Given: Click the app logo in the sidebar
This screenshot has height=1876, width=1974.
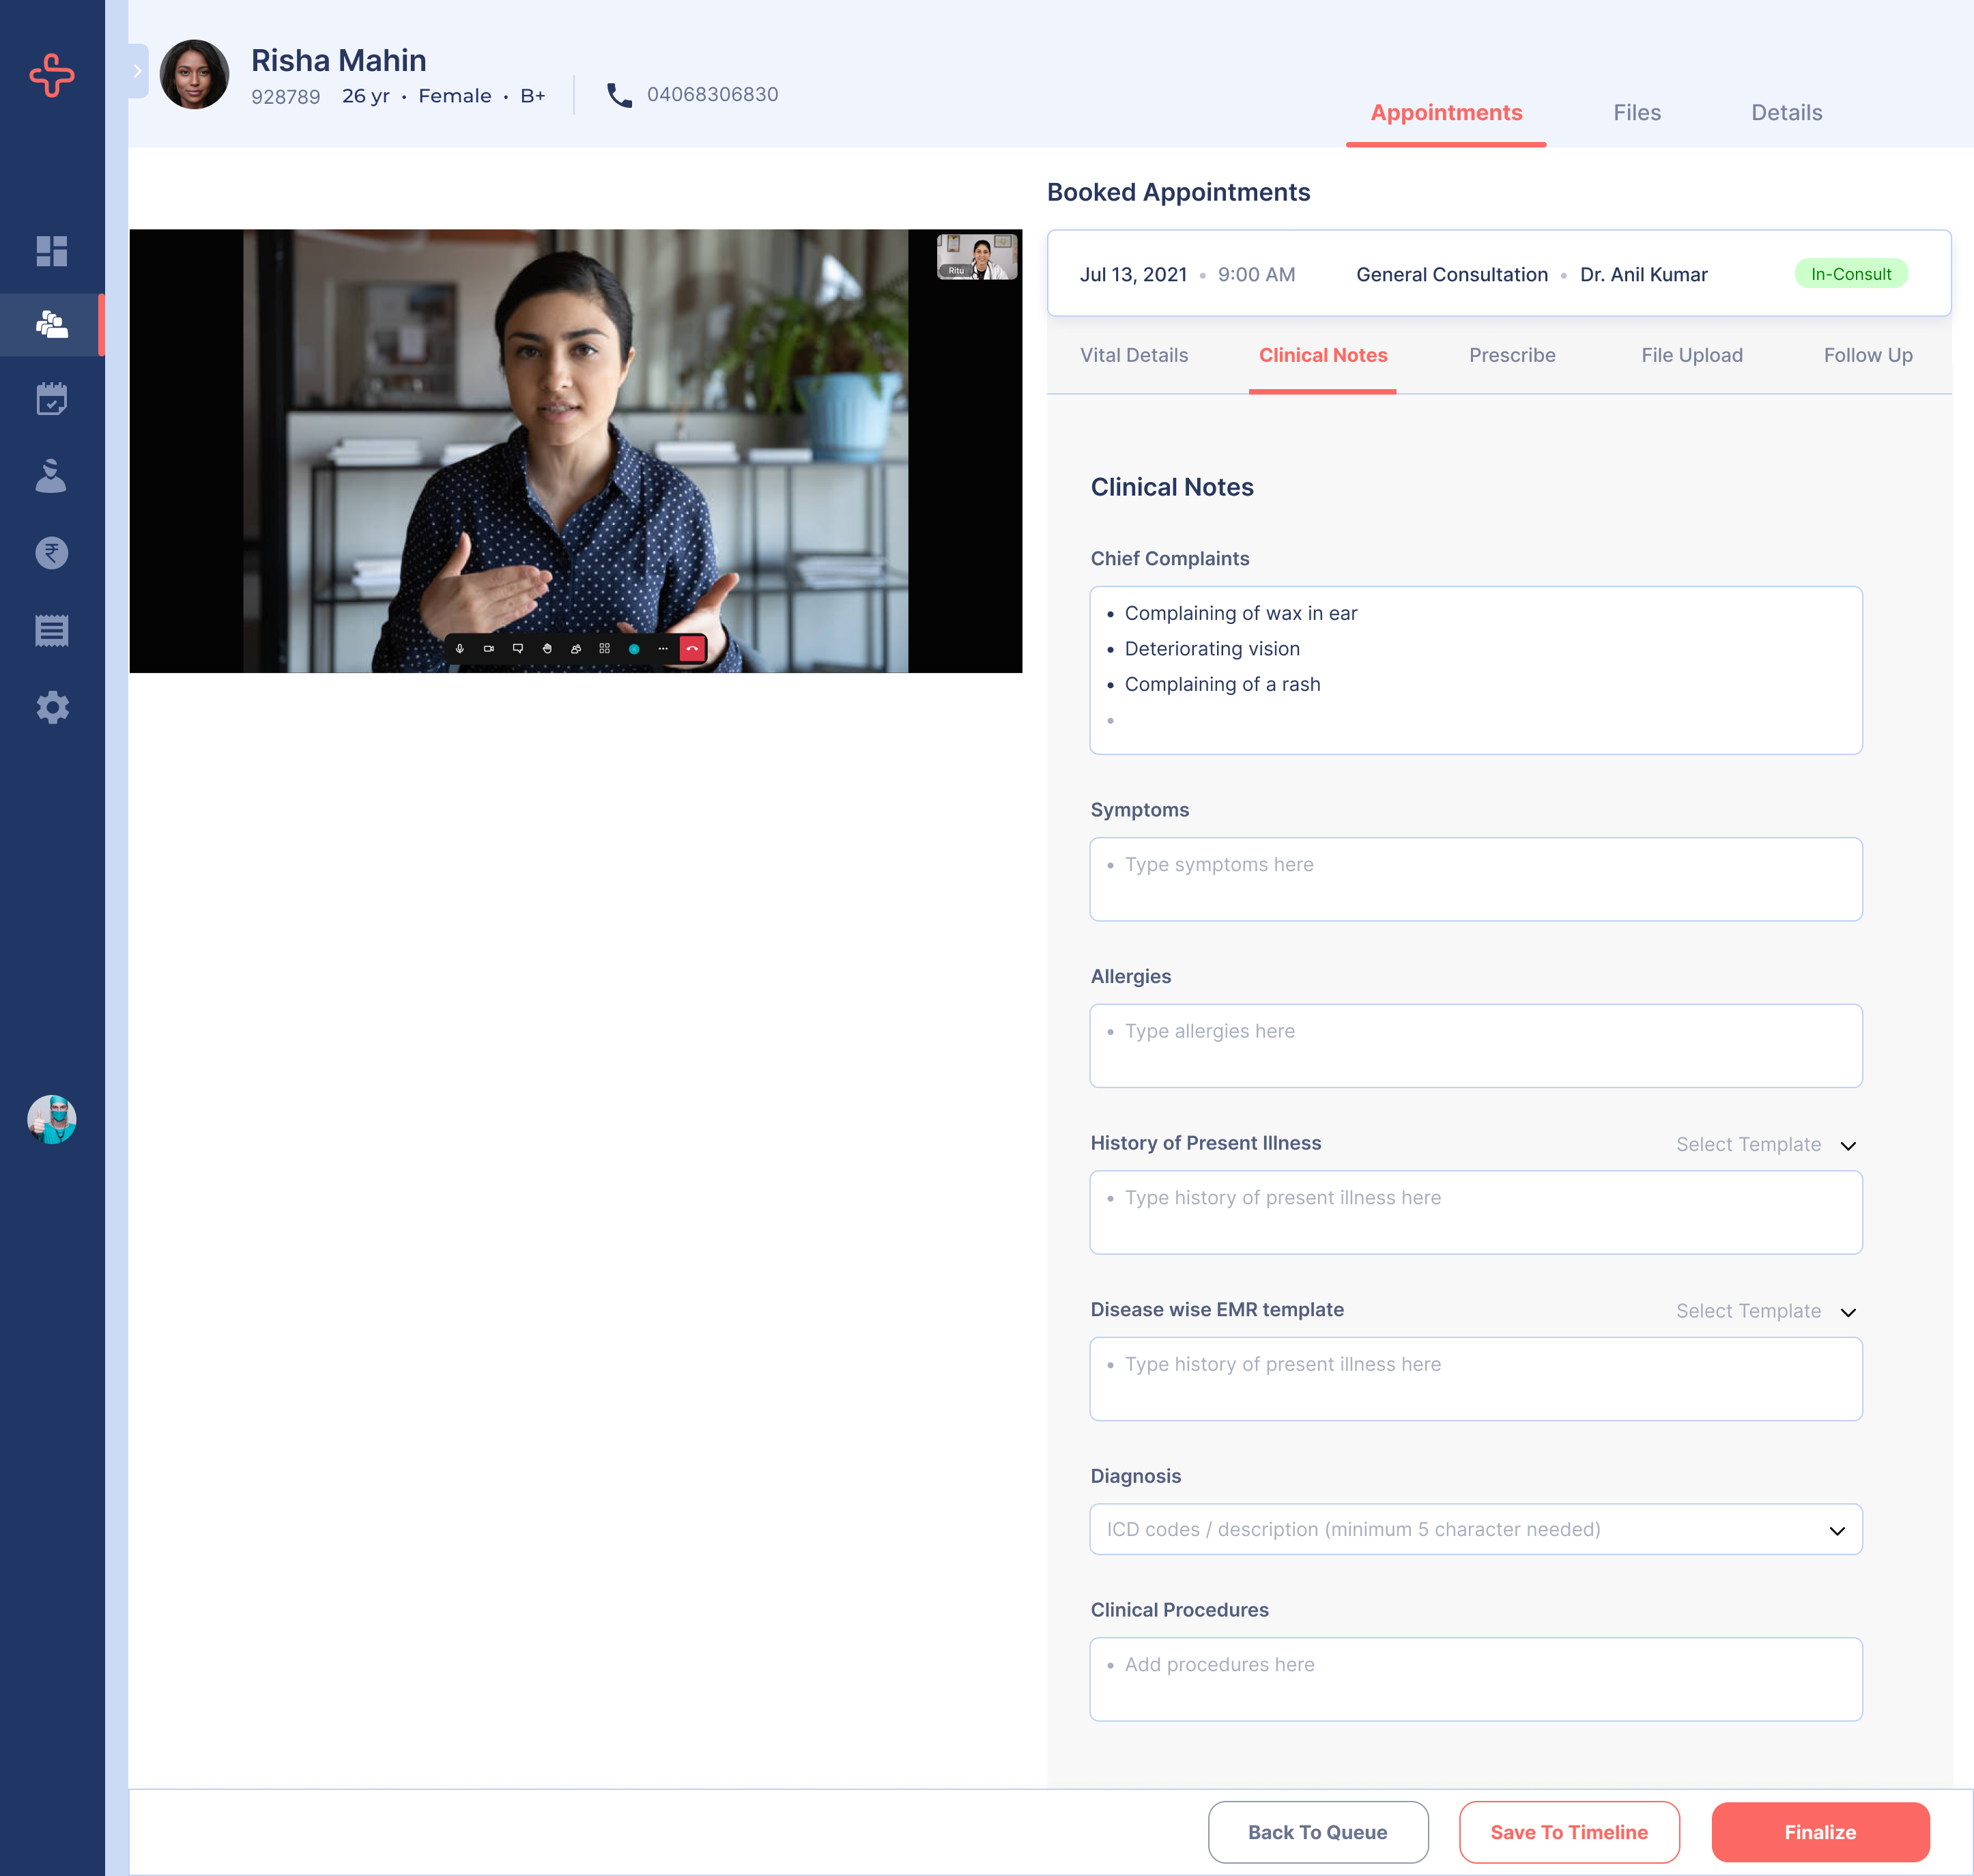Looking at the screenshot, I should pyautogui.click(x=52, y=75).
